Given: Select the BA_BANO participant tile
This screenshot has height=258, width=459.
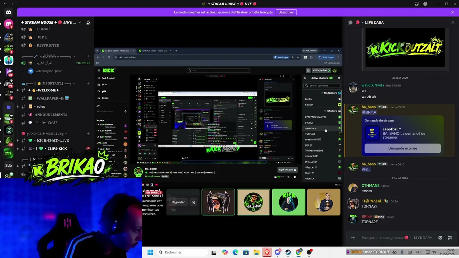Looking at the screenshot, I should point(254,202).
